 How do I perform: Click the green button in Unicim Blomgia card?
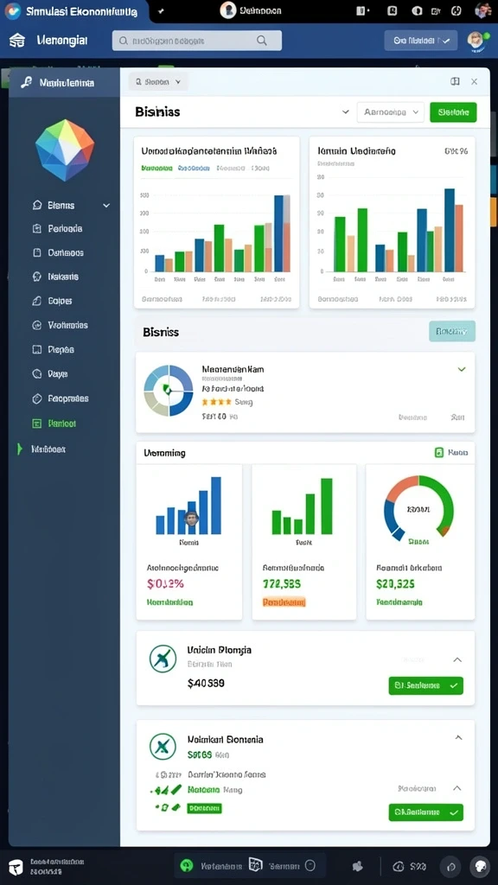[425, 685]
